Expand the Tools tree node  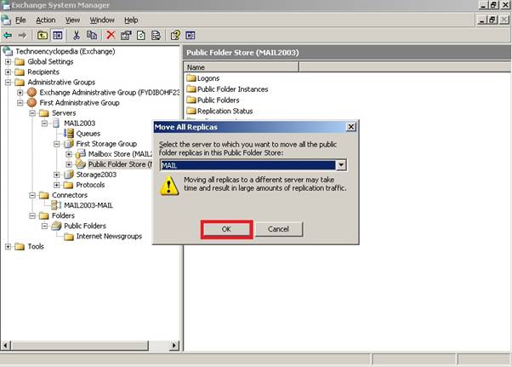9,246
